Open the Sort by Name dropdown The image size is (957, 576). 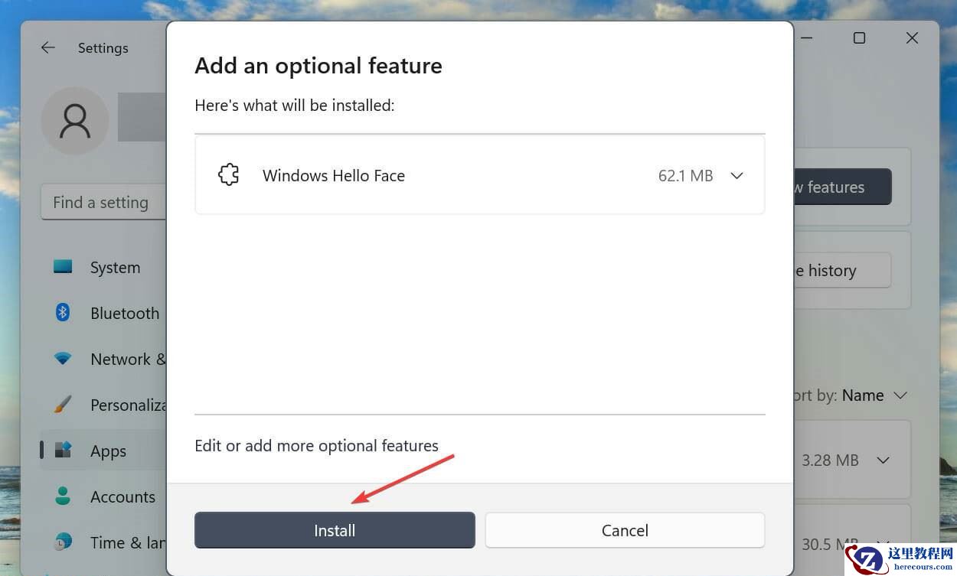873,395
